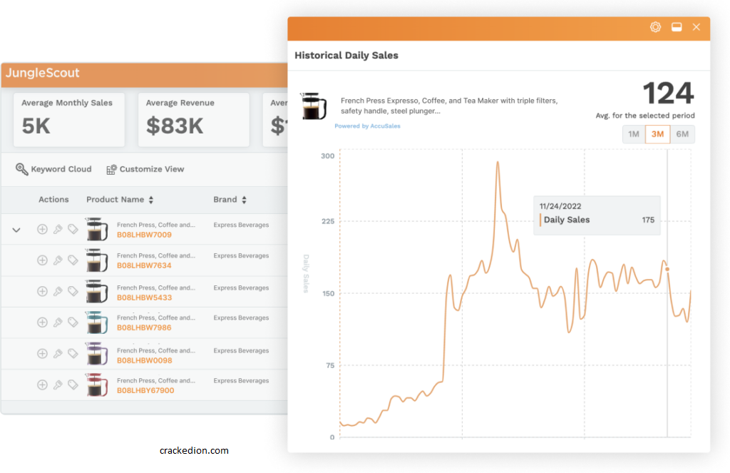Select the 1M time period
Viewport: 730px width, 473px height.
pyautogui.click(x=633, y=134)
